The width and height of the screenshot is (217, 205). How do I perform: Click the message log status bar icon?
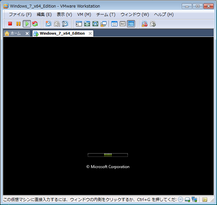point(205,200)
